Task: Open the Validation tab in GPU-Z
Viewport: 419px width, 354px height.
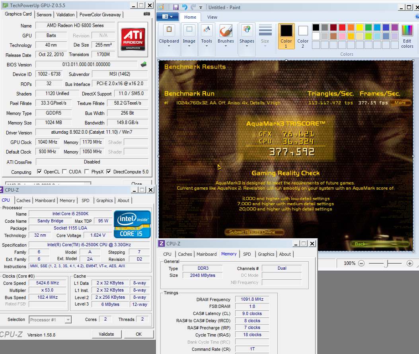Action: [x=66, y=15]
